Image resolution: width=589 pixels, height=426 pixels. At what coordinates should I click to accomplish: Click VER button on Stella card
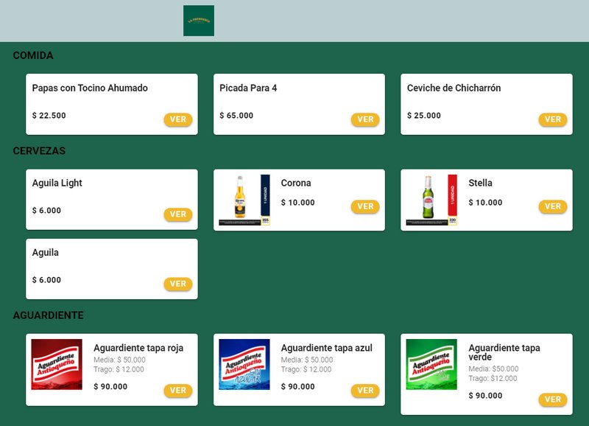click(x=553, y=206)
